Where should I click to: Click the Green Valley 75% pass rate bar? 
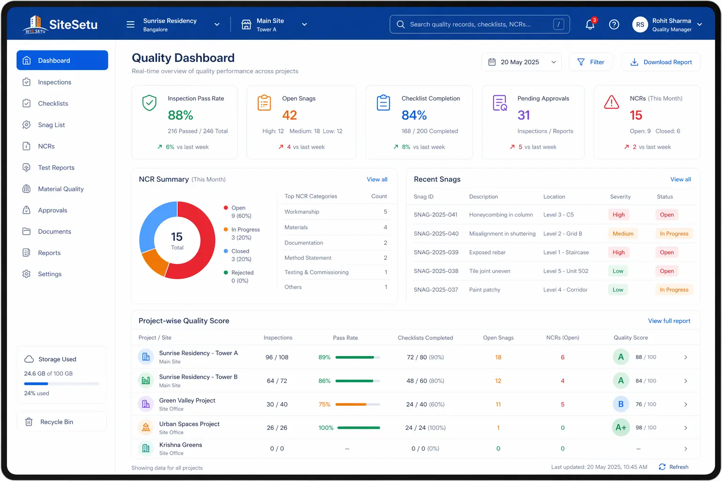tap(358, 404)
